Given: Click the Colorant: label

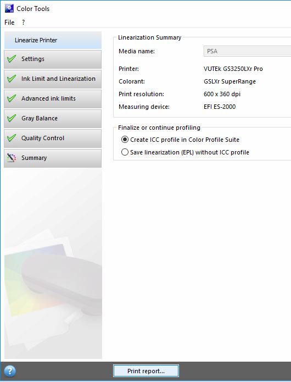Looking at the screenshot, I should [x=132, y=81].
